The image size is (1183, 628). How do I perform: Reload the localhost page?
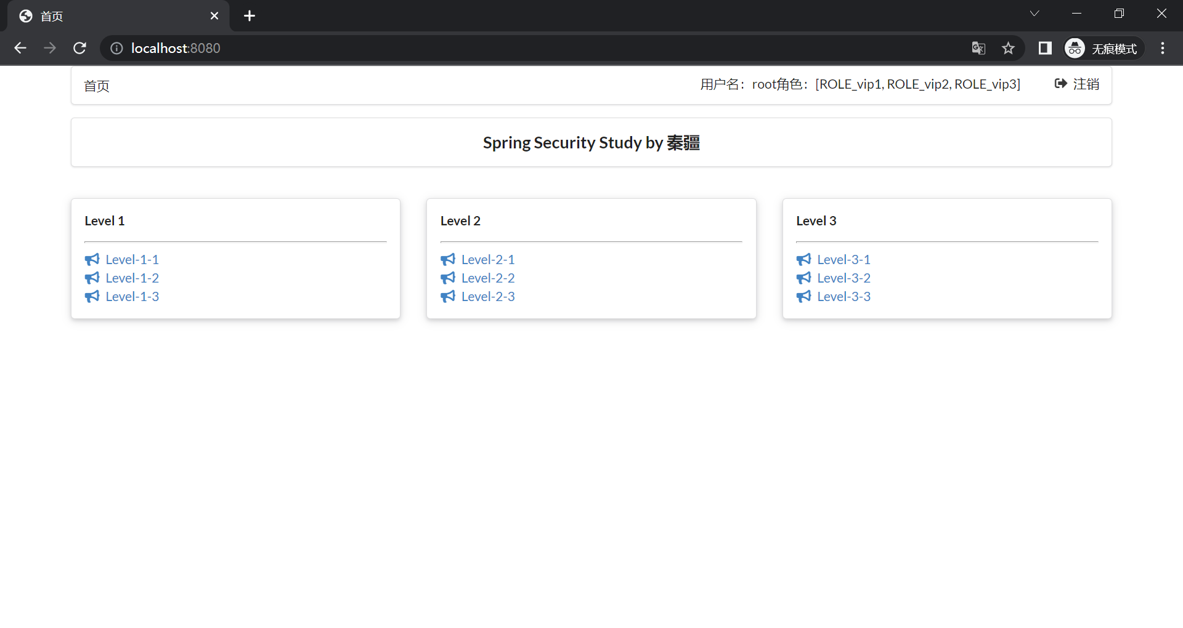(79, 48)
